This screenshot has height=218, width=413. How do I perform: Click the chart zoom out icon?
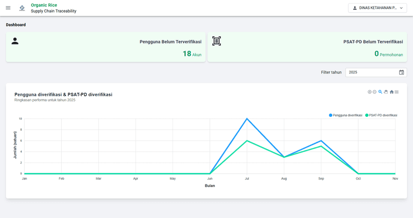tap(375, 92)
